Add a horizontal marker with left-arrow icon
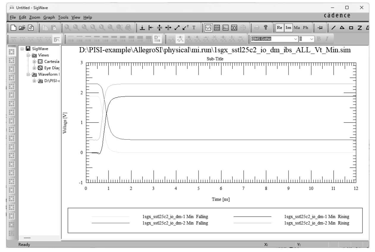The image size is (375, 252). (151, 28)
